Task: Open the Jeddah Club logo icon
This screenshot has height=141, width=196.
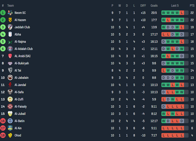Action: (x=10, y=27)
